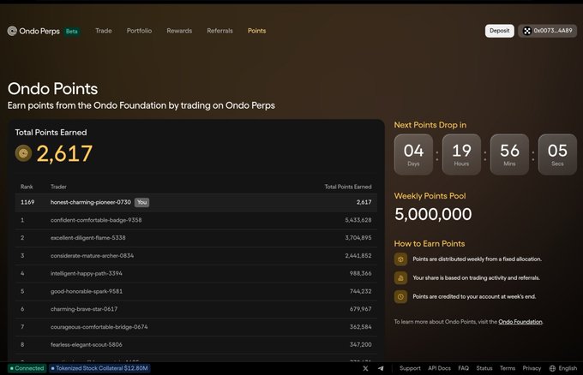This screenshot has width=583, height=375.
Task: Open the API Docs link
Action: (x=439, y=368)
